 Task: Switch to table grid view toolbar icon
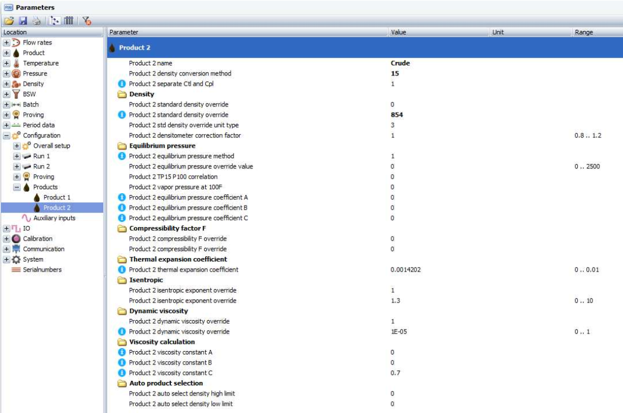coord(69,21)
